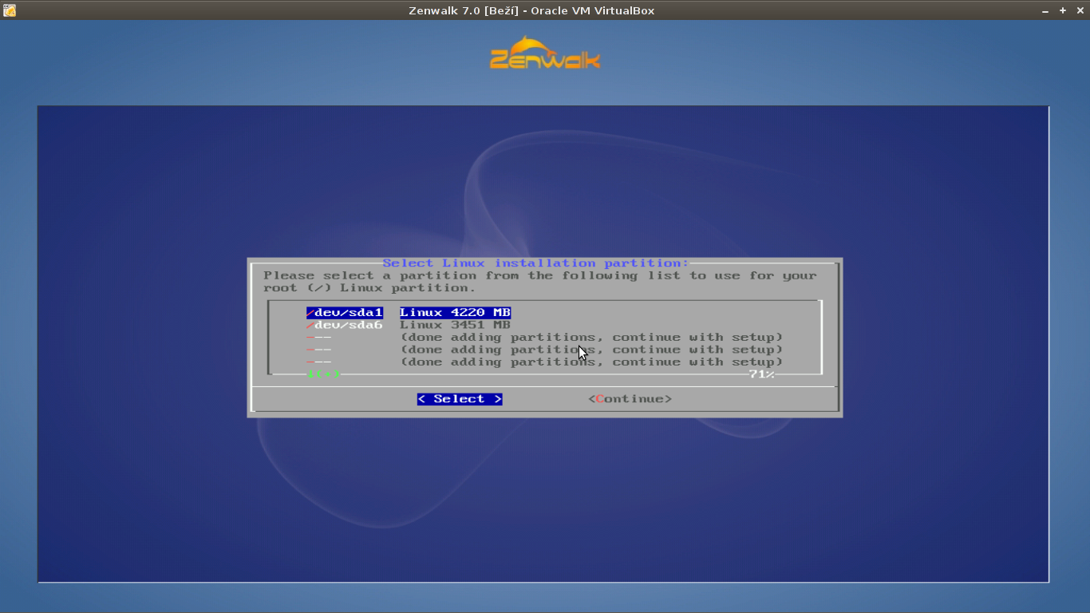Screen dimensions: 1090x613
Task: Close the VirtualBox window
Action: pos(1080,10)
